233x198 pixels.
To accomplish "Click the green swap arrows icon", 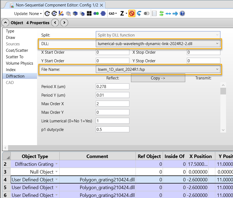I will (x=161, y=14).
